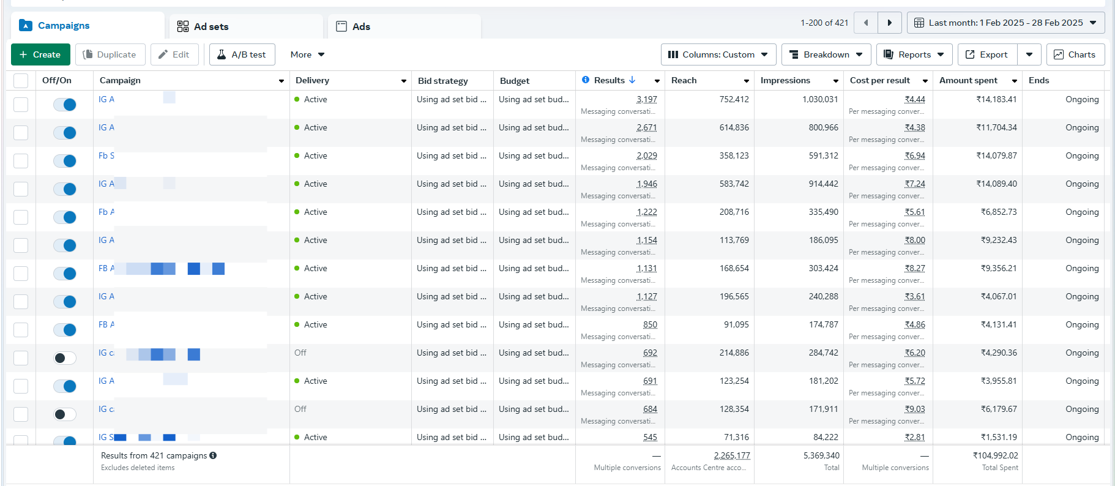
Task: Open Impressions column header menu arrow
Action: coord(836,81)
